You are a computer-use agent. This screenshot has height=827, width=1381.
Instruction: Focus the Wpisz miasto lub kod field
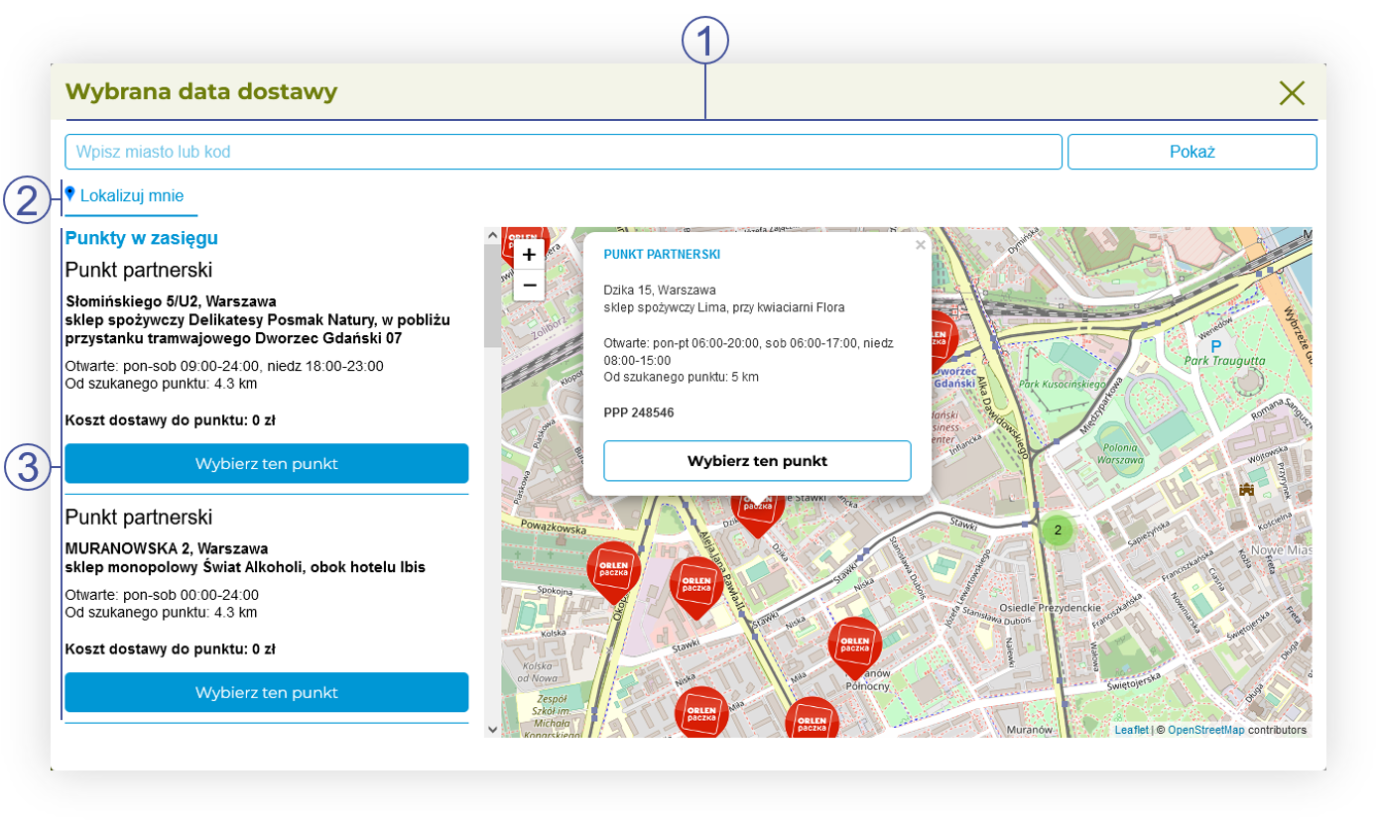pos(564,153)
